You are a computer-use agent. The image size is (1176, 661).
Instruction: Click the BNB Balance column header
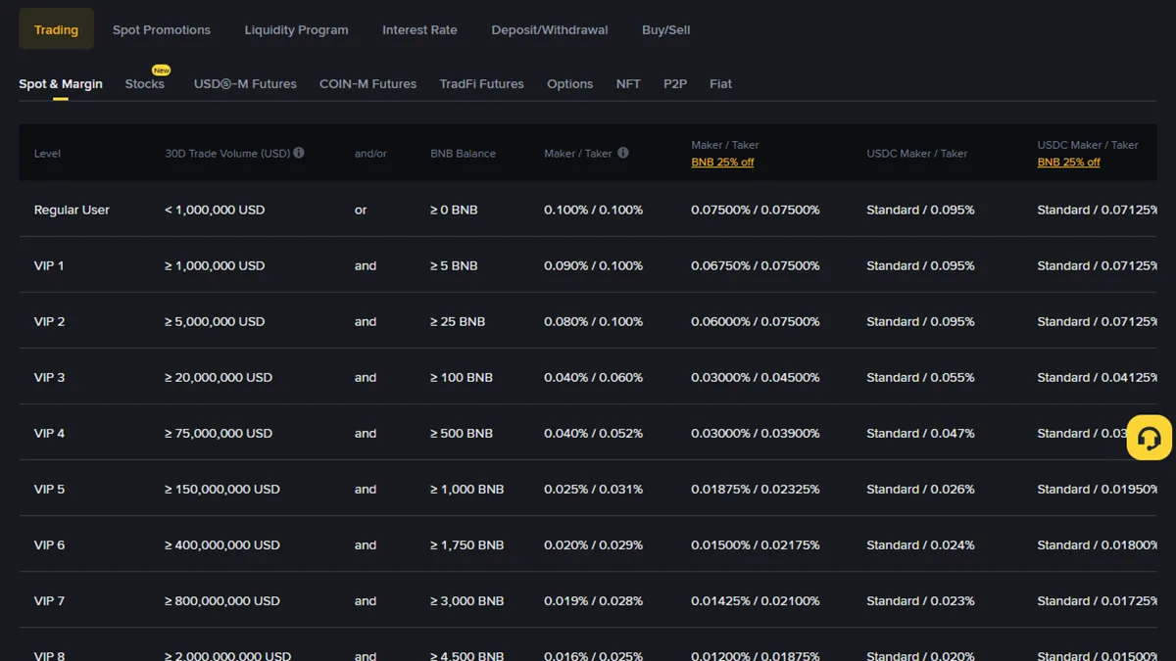coord(463,154)
